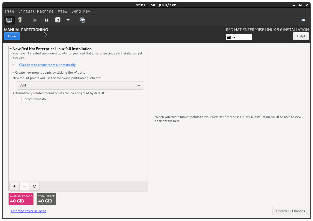The width and height of the screenshot is (313, 221).
Task: Maximize the win11 QEMU/KVM window
Action: [x=300, y=5]
